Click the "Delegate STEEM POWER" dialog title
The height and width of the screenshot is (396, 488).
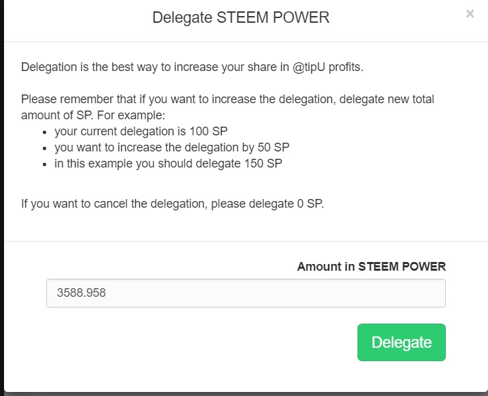[241, 17]
